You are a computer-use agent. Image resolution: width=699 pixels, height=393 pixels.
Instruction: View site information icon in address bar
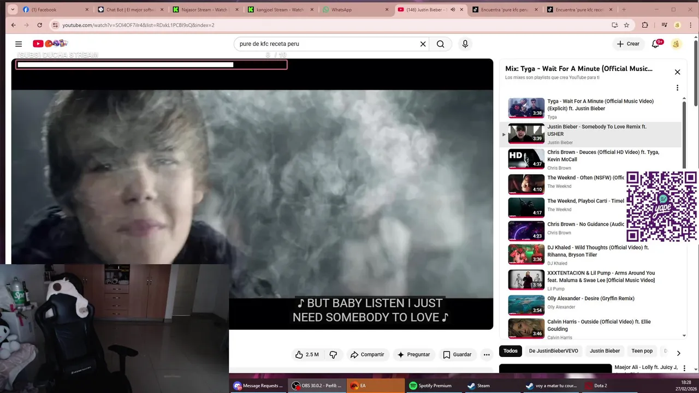tap(55, 25)
